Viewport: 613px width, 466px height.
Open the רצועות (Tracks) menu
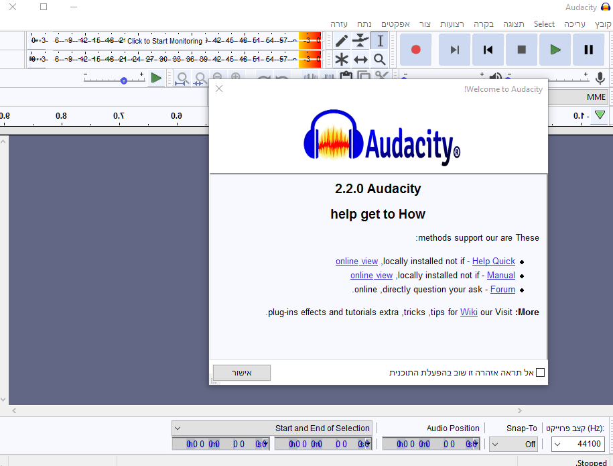click(452, 24)
